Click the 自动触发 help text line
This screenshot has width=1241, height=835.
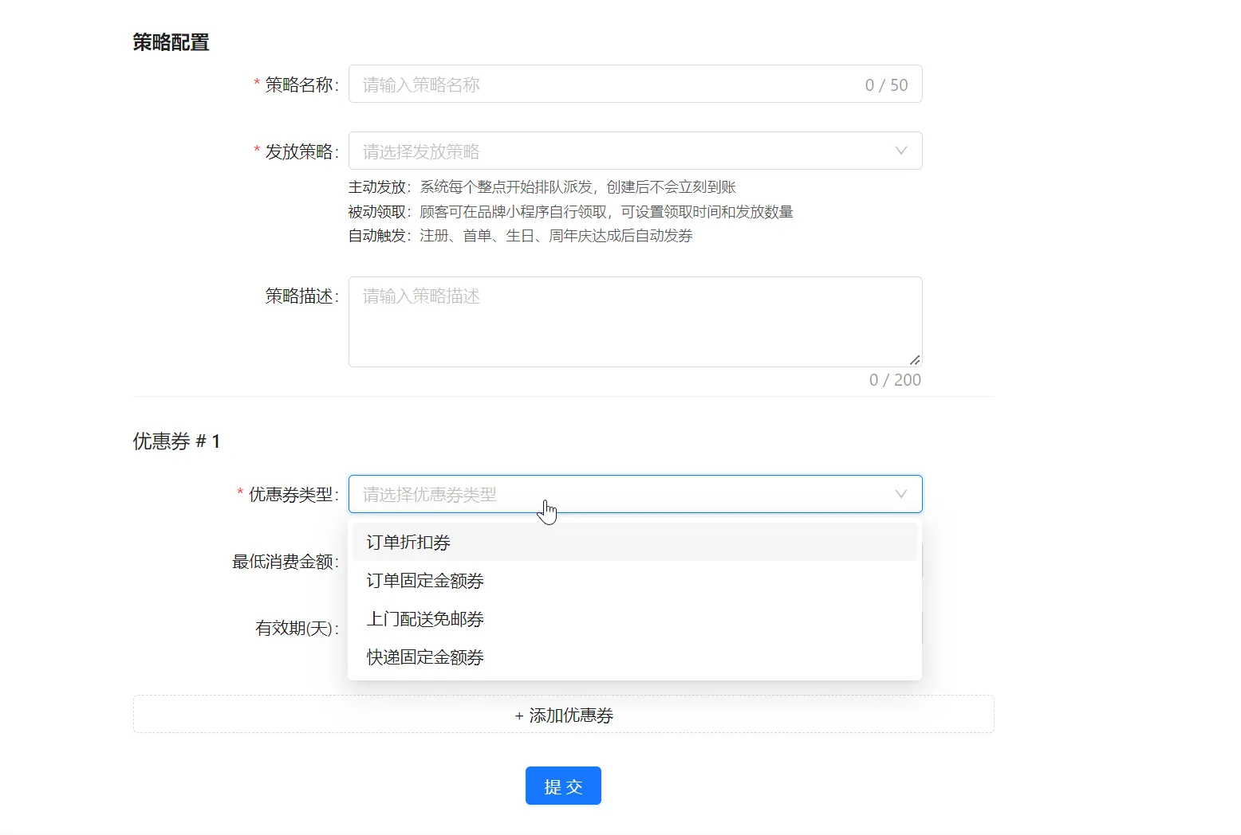pos(521,236)
